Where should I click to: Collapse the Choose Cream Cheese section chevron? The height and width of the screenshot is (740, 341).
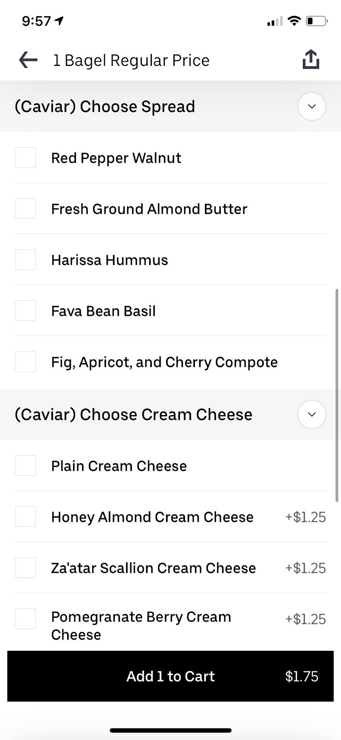(x=312, y=414)
